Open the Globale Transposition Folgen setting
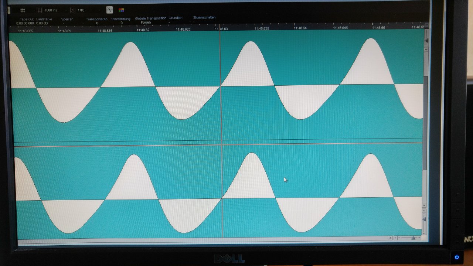 tap(146, 23)
